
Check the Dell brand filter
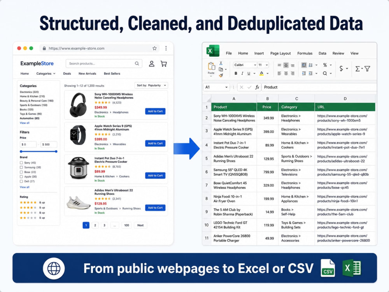(x=21, y=181)
